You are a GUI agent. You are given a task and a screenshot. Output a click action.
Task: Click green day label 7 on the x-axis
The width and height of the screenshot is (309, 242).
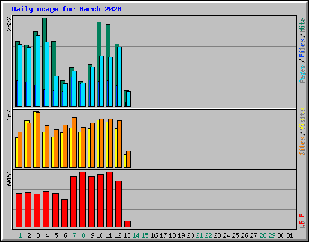tap(74, 235)
